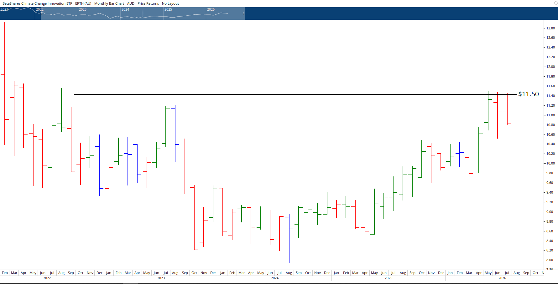
Task: Click the 10.00 price axis label
Action: click(550, 163)
